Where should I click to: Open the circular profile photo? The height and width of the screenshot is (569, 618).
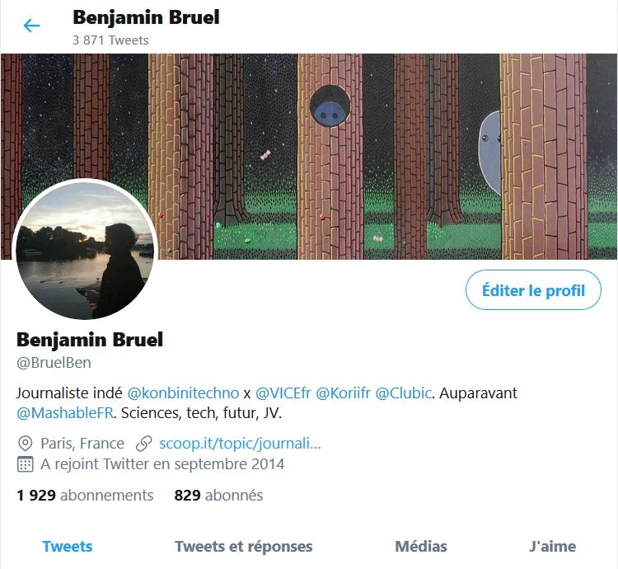click(x=85, y=249)
